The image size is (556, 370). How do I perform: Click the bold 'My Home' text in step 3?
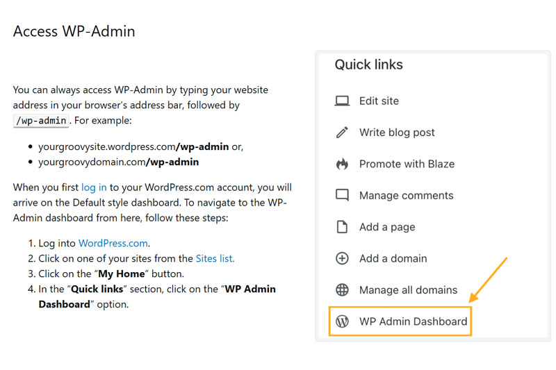pos(122,274)
